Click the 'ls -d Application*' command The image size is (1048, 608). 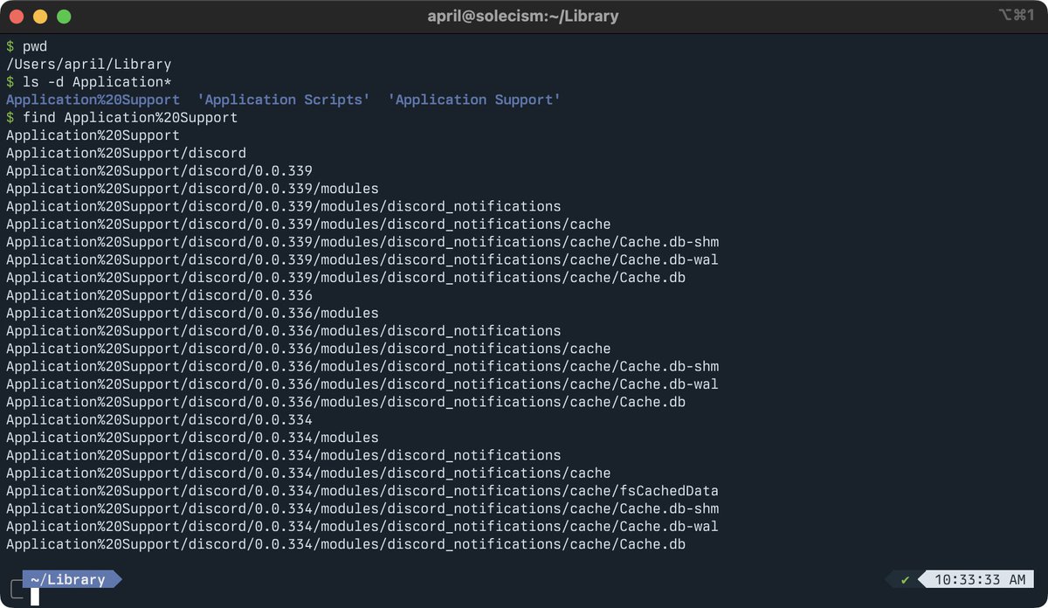tap(88, 82)
